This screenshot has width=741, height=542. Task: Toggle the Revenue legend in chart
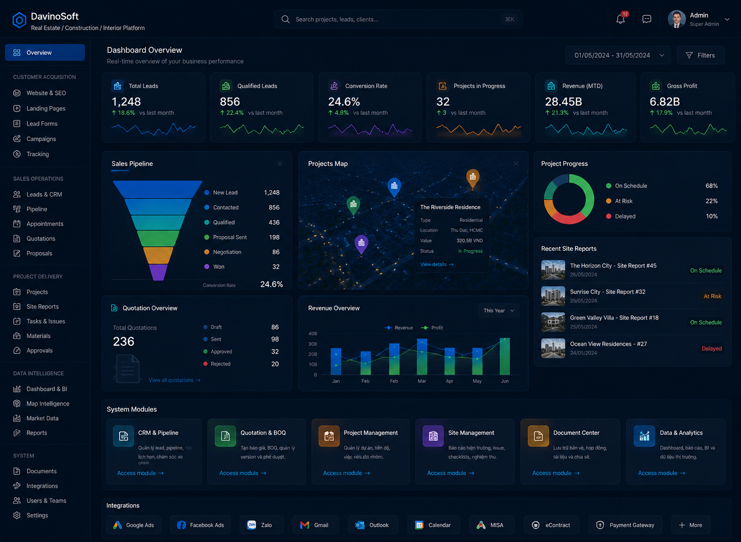point(399,328)
